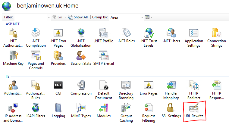Open the view mode icon dropdown

[x=148, y=17]
